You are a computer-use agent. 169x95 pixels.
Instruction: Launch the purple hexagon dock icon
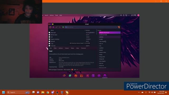pos(99,76)
